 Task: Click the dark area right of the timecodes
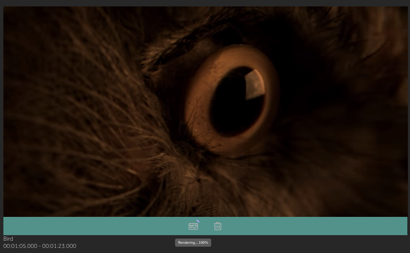(127, 246)
